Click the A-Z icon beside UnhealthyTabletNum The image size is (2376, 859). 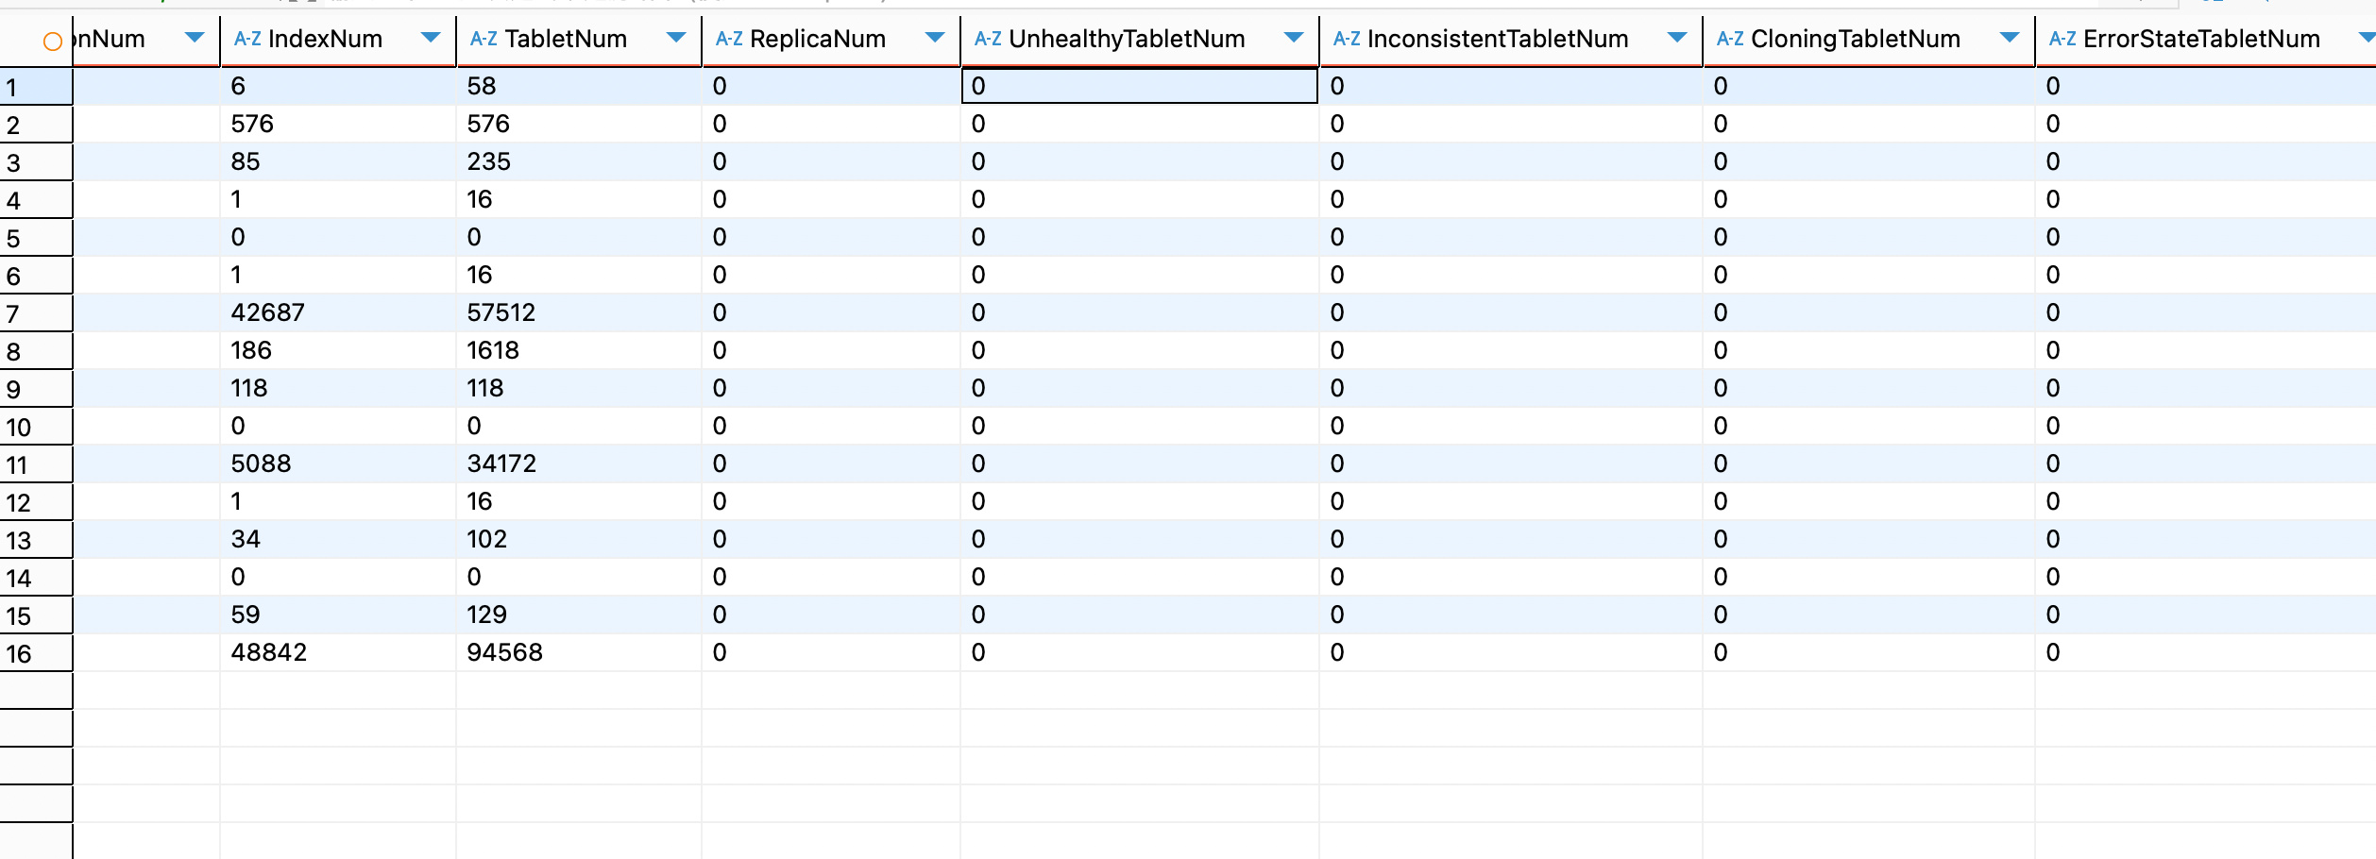(x=987, y=39)
